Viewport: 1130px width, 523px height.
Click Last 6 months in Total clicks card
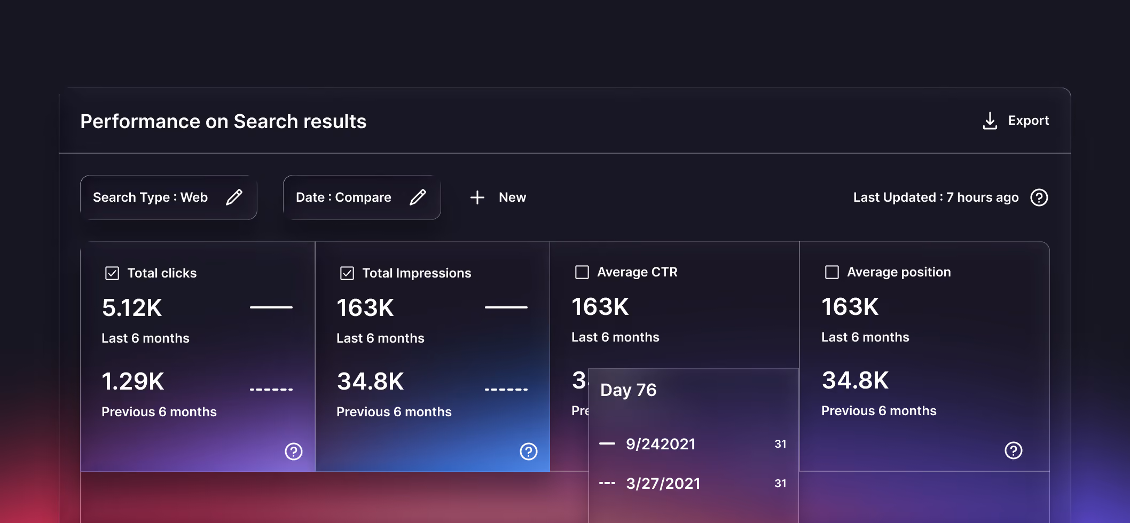(x=145, y=338)
